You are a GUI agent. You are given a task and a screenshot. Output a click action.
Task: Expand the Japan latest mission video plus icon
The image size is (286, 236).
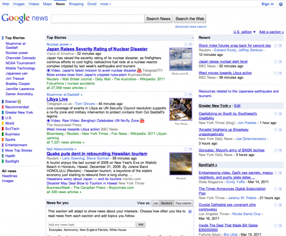pos(48,71)
